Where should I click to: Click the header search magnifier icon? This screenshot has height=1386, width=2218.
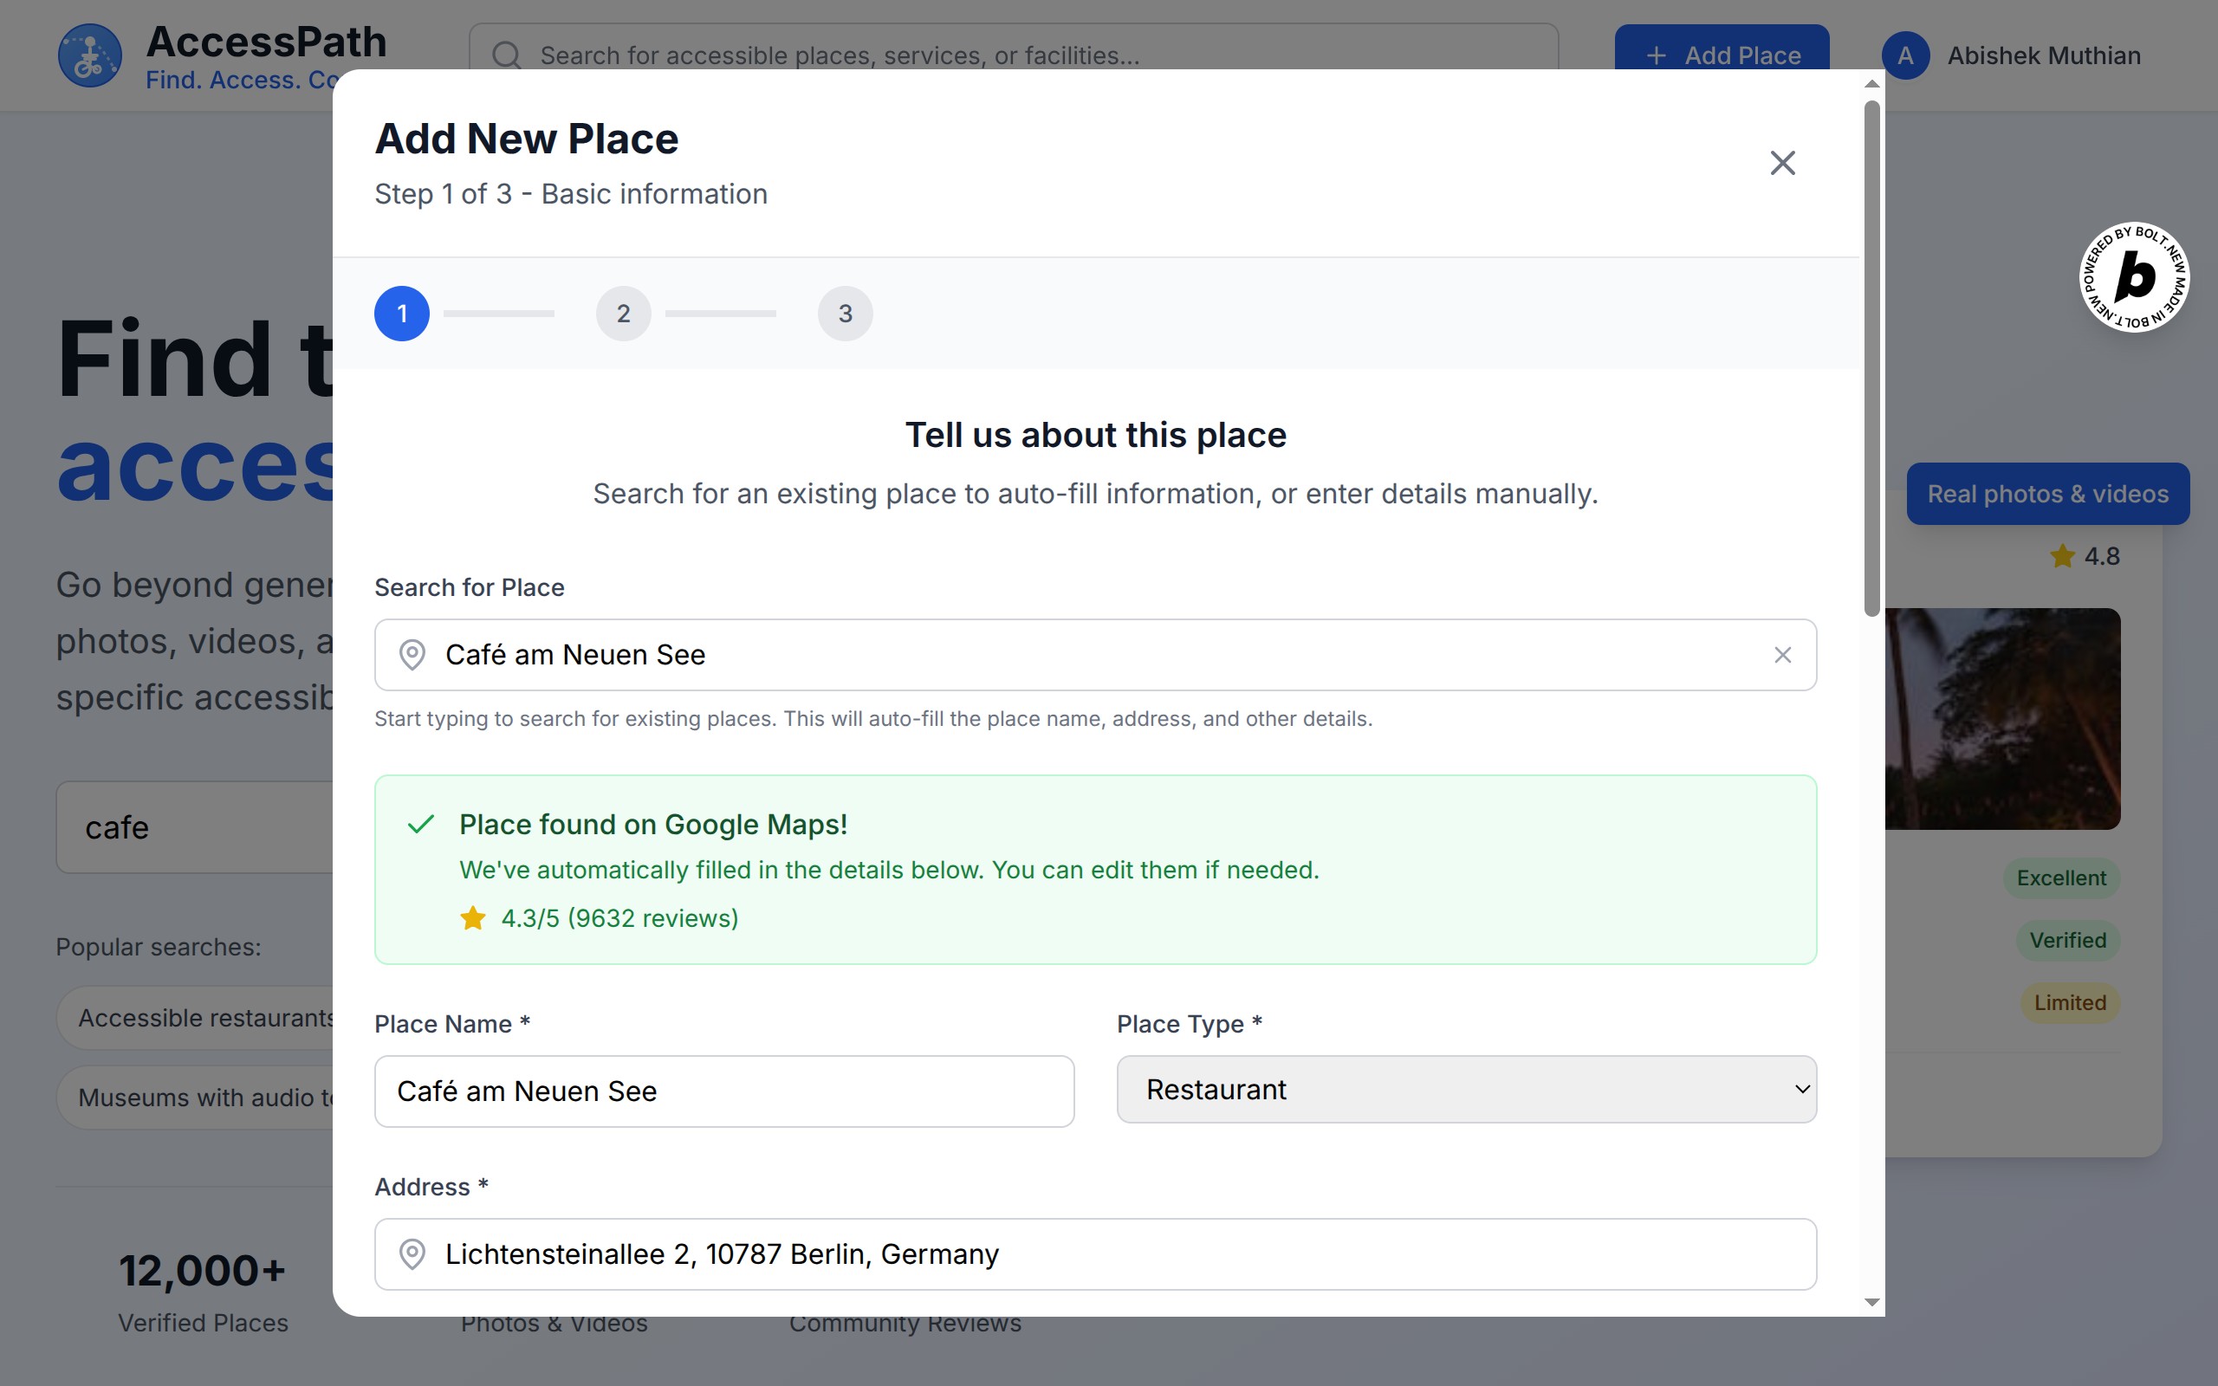(x=506, y=56)
